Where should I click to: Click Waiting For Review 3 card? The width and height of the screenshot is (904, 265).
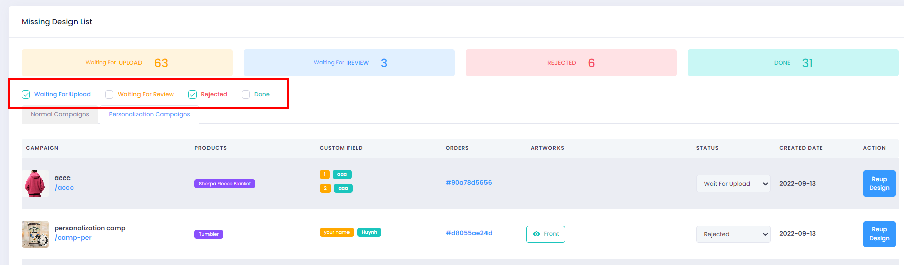point(349,63)
